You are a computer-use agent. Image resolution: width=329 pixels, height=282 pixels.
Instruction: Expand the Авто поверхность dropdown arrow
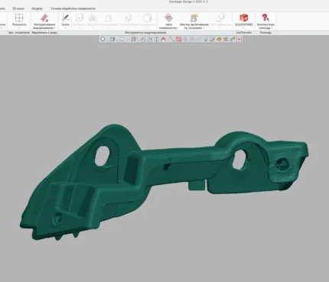click(x=178, y=28)
